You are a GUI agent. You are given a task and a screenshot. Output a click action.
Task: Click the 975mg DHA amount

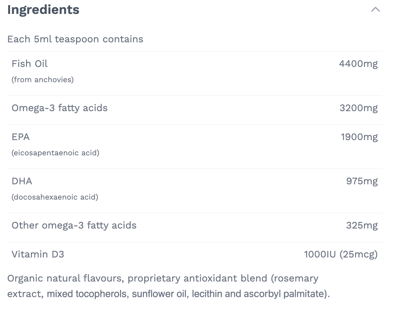coord(362,181)
